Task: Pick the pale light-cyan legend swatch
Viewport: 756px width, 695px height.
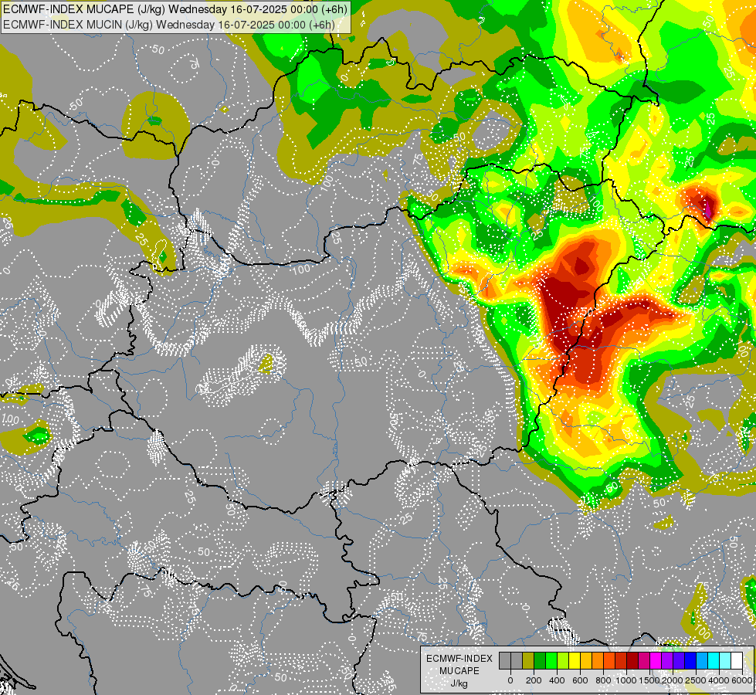Action: [x=726, y=660]
